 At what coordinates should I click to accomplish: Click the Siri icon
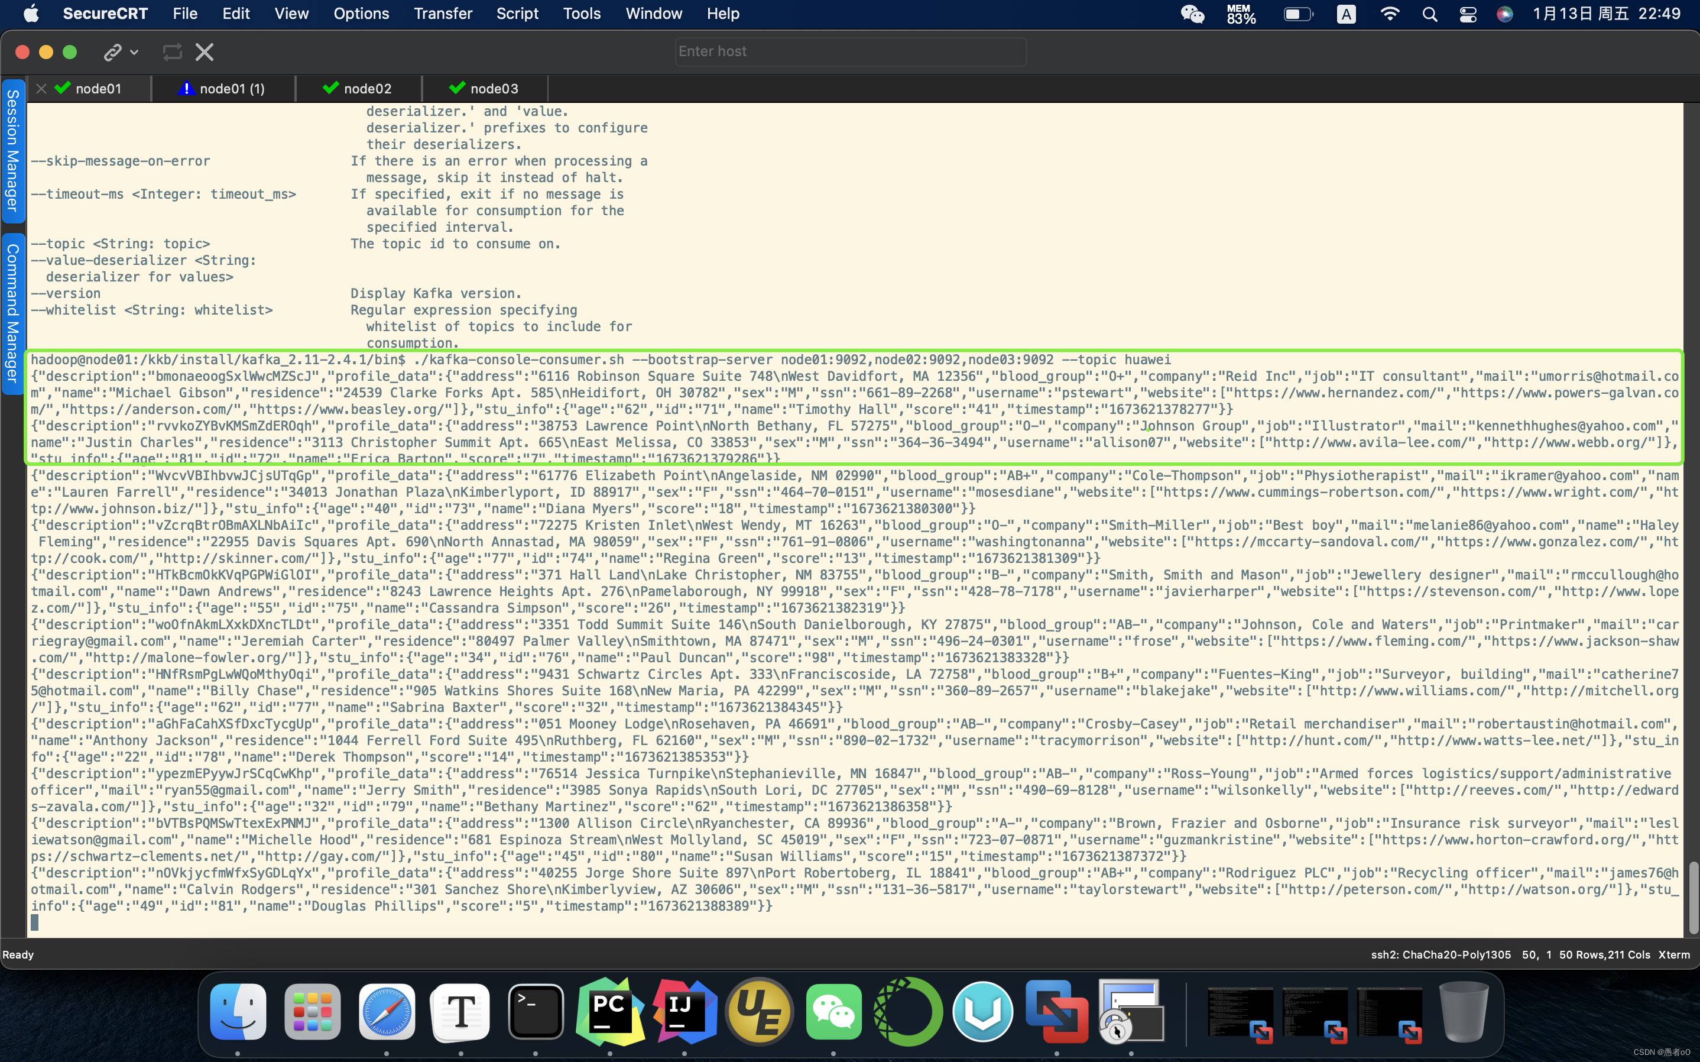click(1504, 14)
